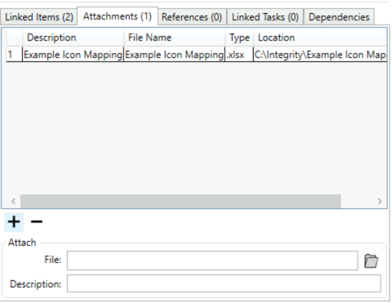Focus the File input field
This screenshot has height=303, width=392.
(x=212, y=261)
